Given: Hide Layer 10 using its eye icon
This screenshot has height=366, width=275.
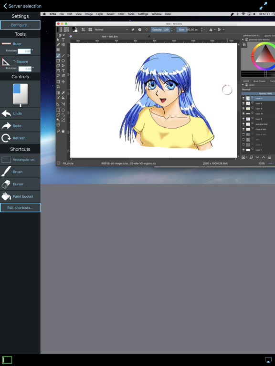Looking at the screenshot, I should coord(243,114).
